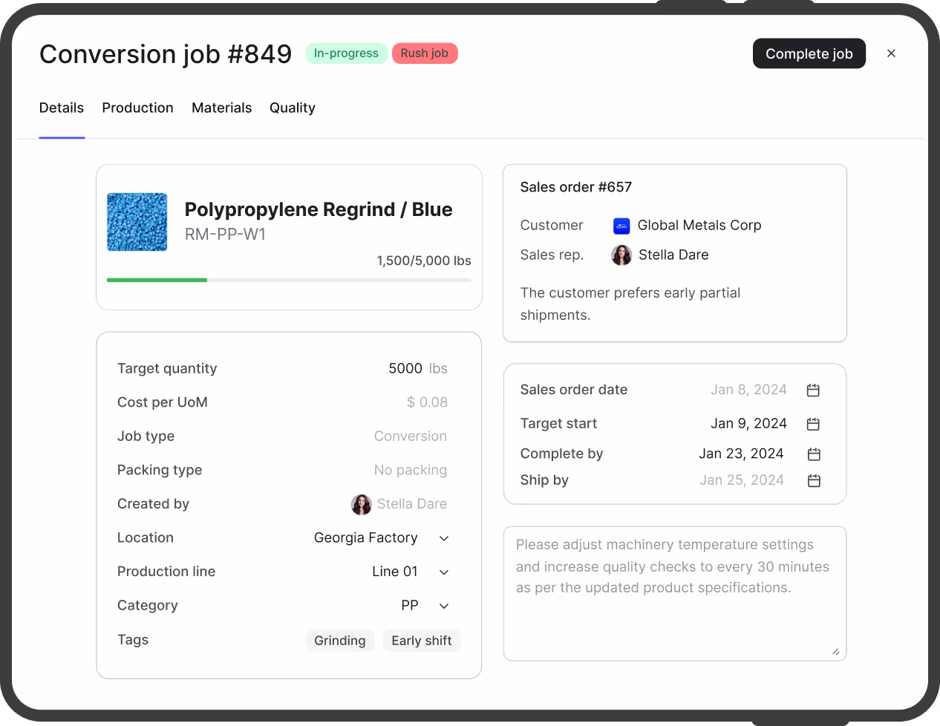The width and height of the screenshot is (940, 726).
Task: Open the Quality tab
Action: tap(292, 108)
